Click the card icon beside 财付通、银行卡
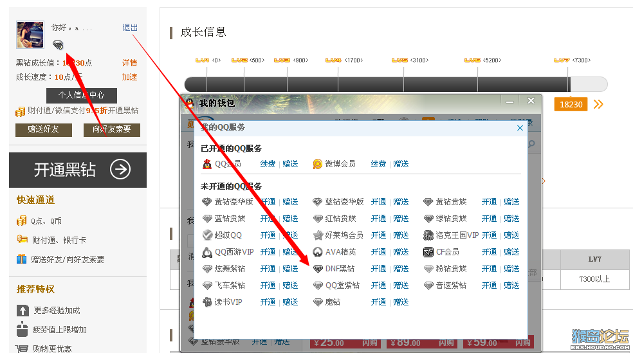 click(23, 239)
